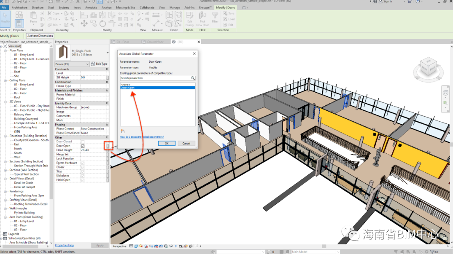The width and height of the screenshot is (453, 254).
Task: Open the M_Single-Flush type selector dropdown
Action: 107,53
